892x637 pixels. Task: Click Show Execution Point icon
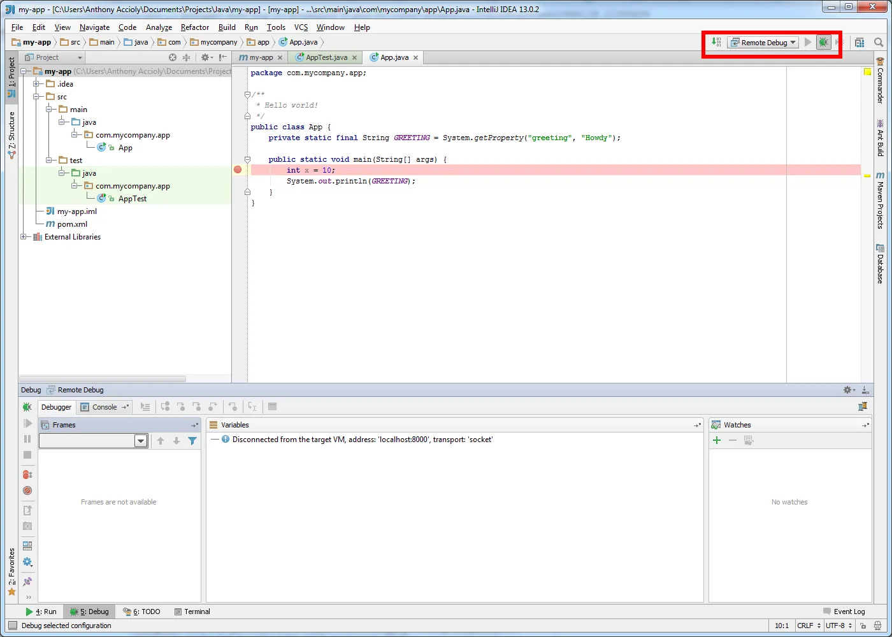coord(145,407)
